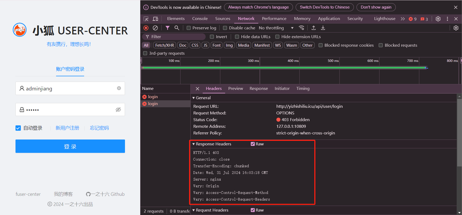Open the Application tab
The width and height of the screenshot is (462, 215).
[329, 19]
